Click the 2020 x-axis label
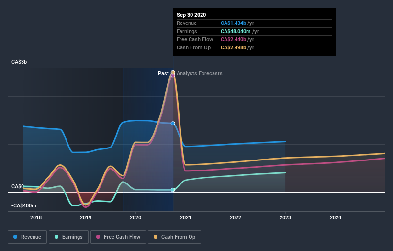The width and height of the screenshot is (393, 251). point(135,217)
